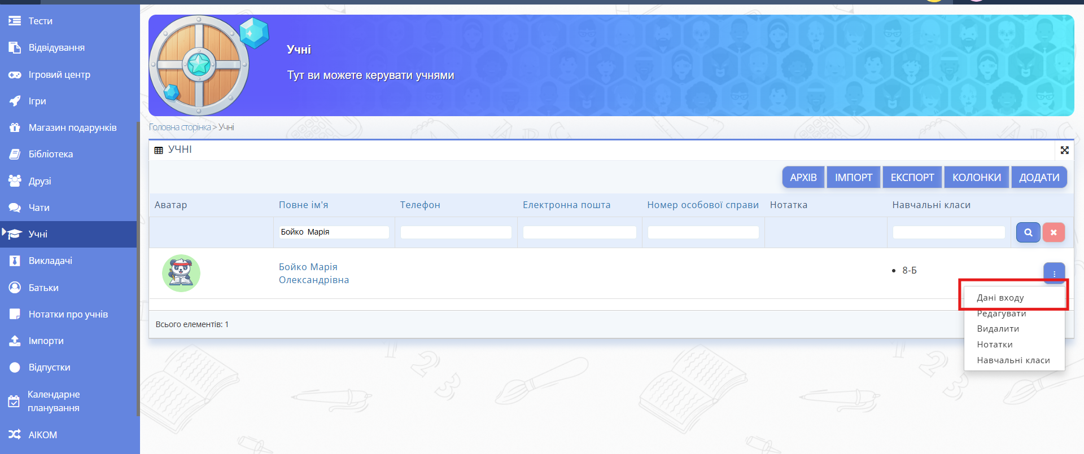This screenshot has width=1084, height=454.
Task: Click the ДОДАТИ button
Action: (1038, 177)
